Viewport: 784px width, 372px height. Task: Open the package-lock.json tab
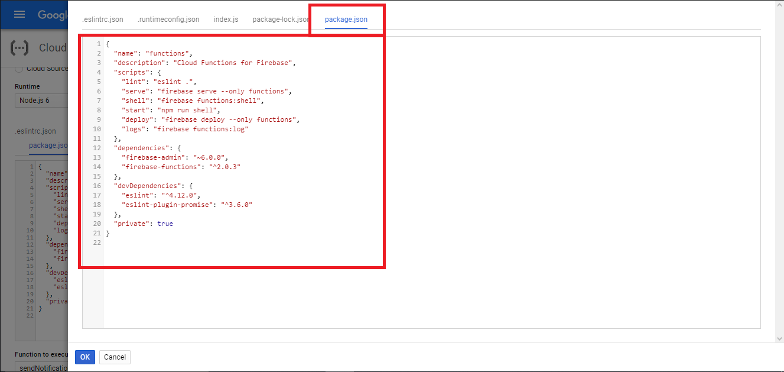click(x=280, y=20)
